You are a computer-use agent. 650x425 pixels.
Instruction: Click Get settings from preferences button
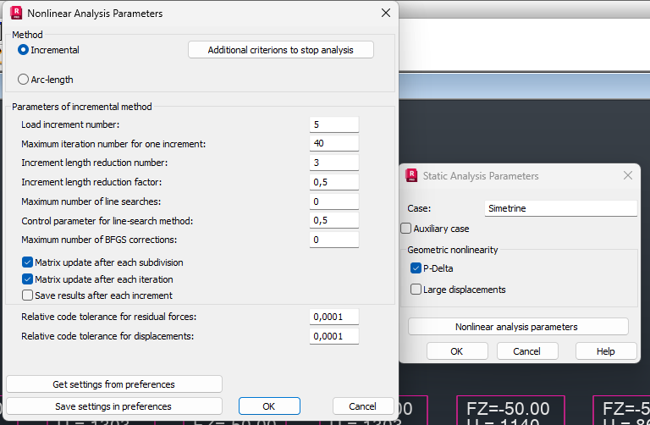[x=114, y=384]
